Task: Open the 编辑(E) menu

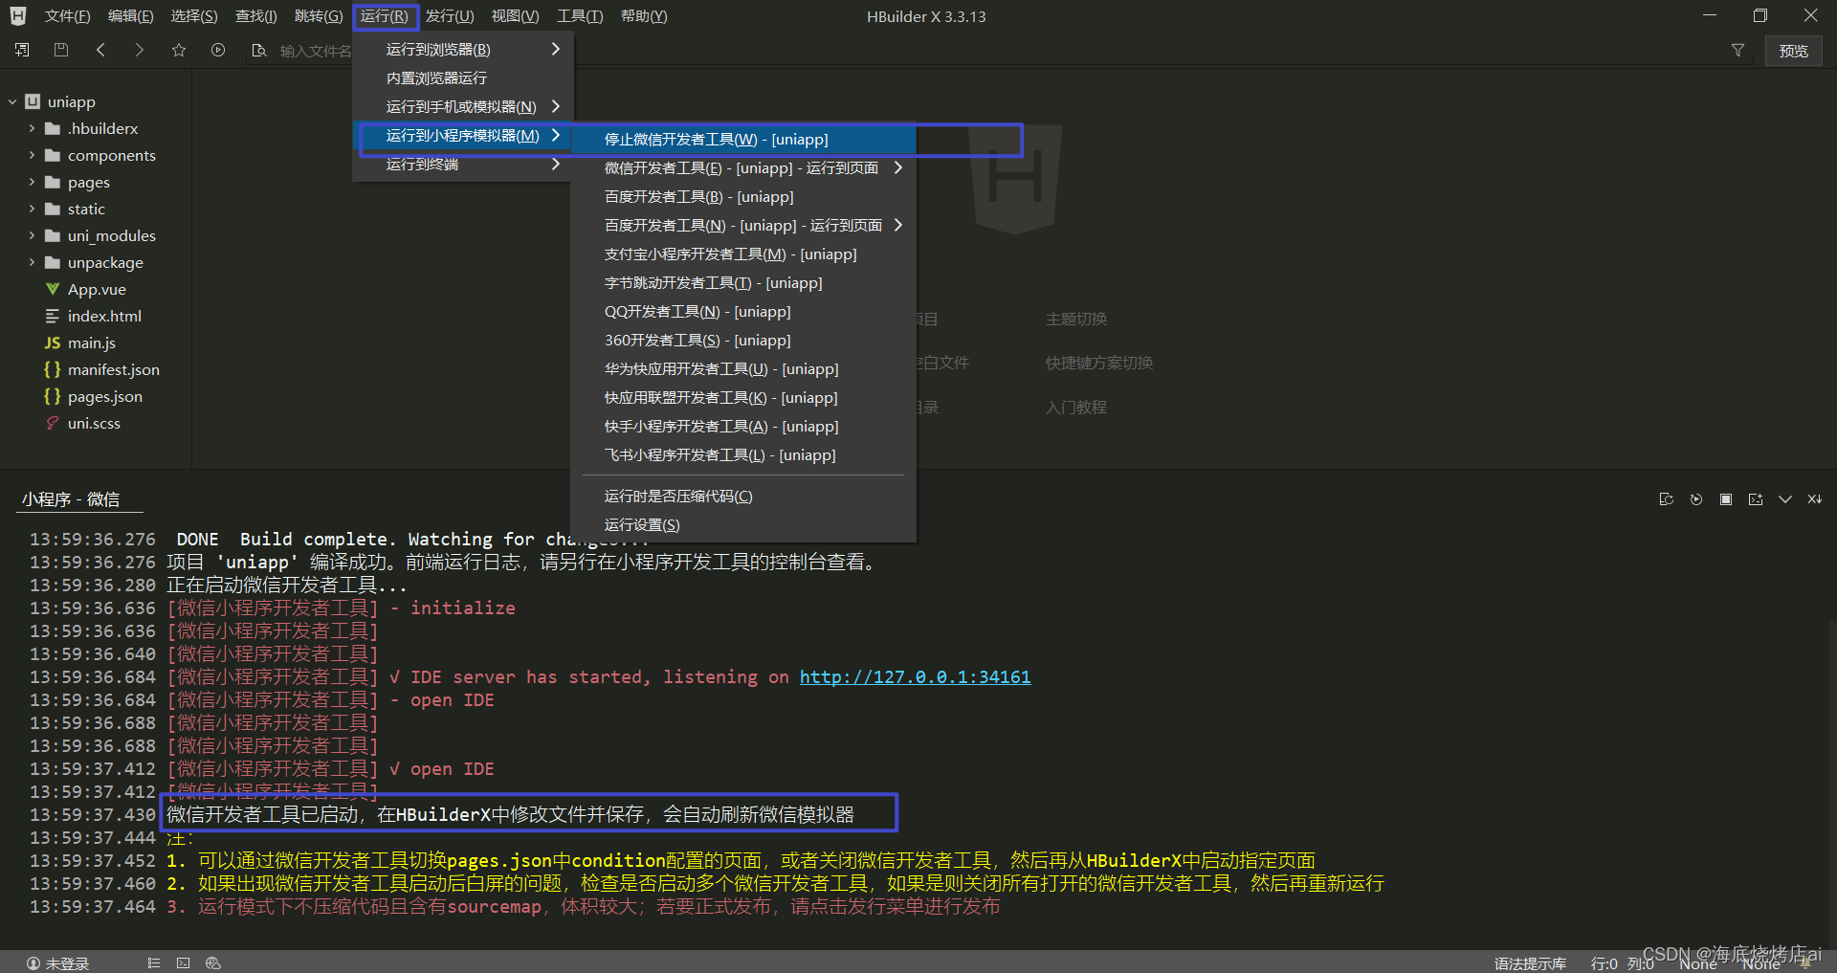Action: (130, 16)
